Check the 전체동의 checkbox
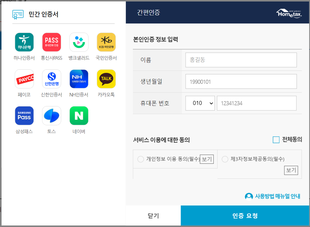This screenshot has width=310, height=227. tap(276, 140)
